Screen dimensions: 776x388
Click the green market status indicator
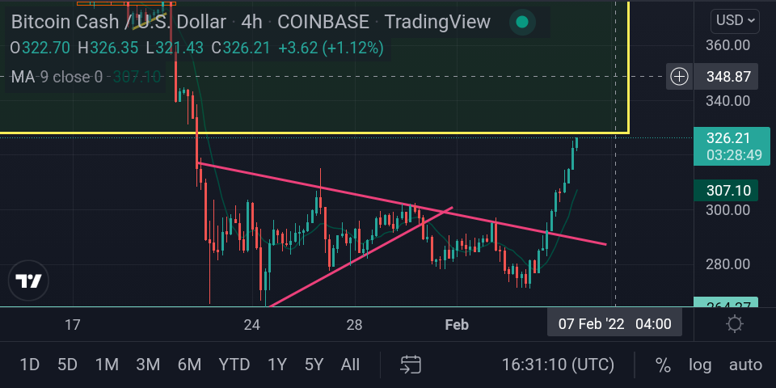tap(521, 22)
